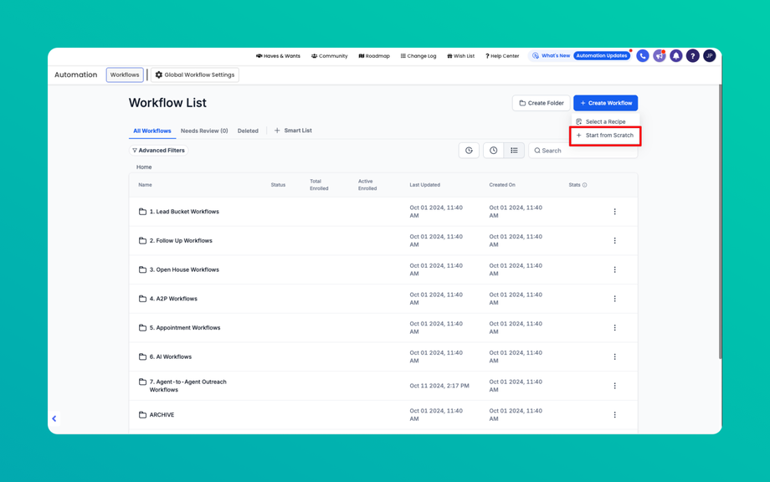Expand Advanced Filters
Viewport: 770px width, 482px height.
(x=158, y=151)
